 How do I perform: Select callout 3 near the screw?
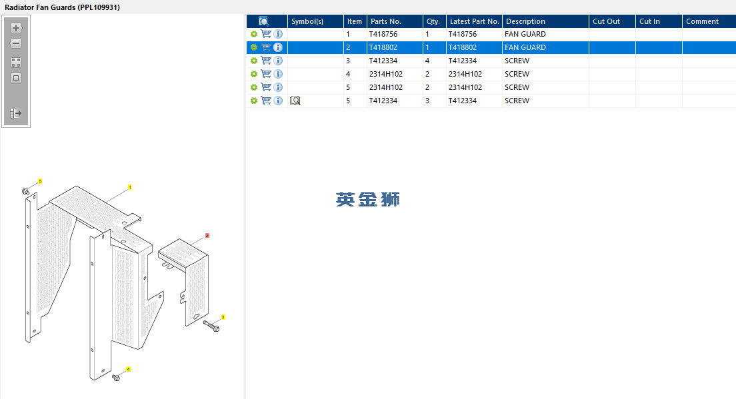pos(223,318)
